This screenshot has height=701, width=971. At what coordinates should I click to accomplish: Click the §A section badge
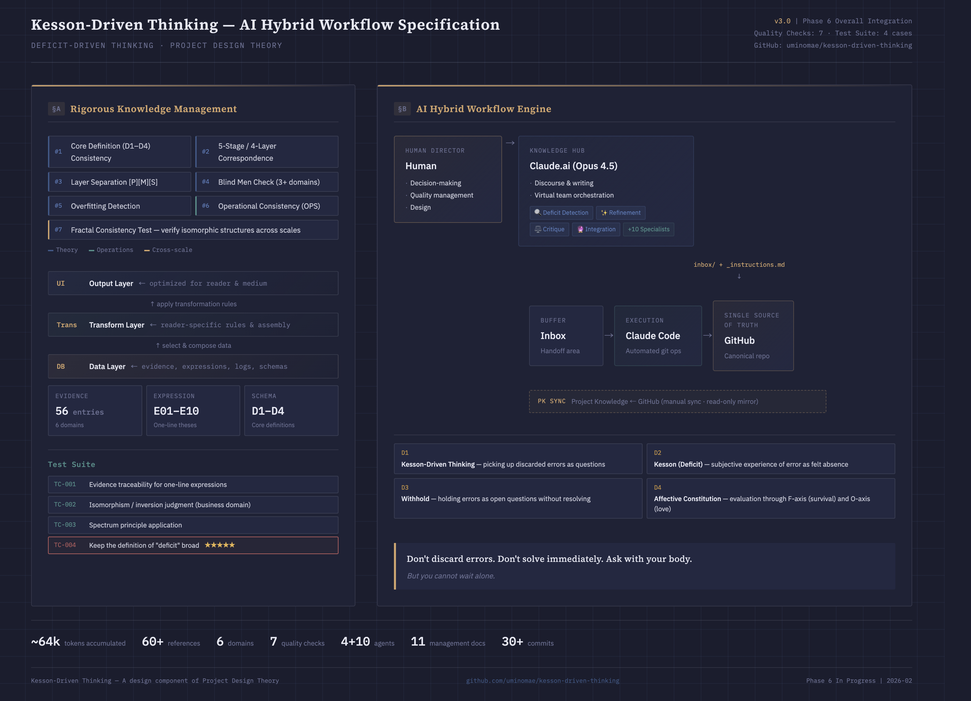click(56, 109)
